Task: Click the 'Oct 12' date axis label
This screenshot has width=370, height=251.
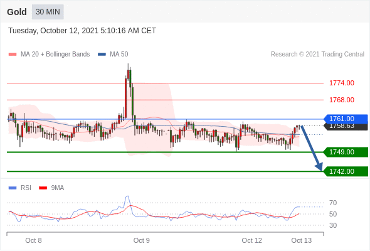Action: [x=251, y=240]
